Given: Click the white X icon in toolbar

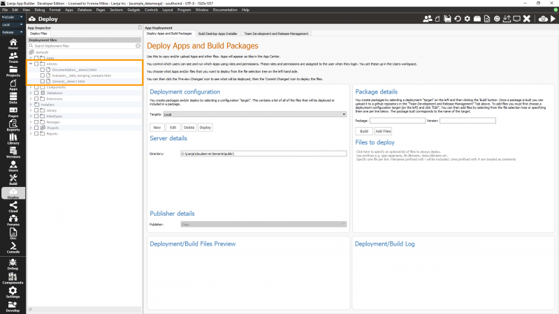Looking at the screenshot, I should 527,19.
